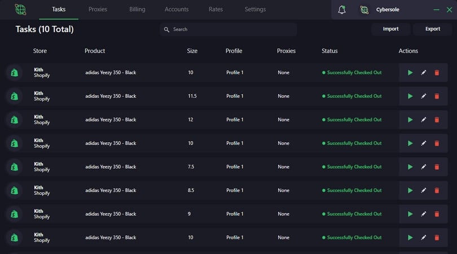Edit the topmost task in the list
The image size is (457, 254).
point(424,73)
